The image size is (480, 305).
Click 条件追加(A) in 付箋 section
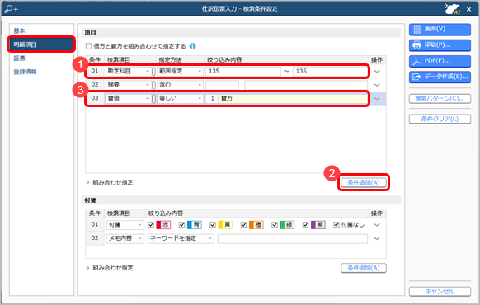pos(364,268)
